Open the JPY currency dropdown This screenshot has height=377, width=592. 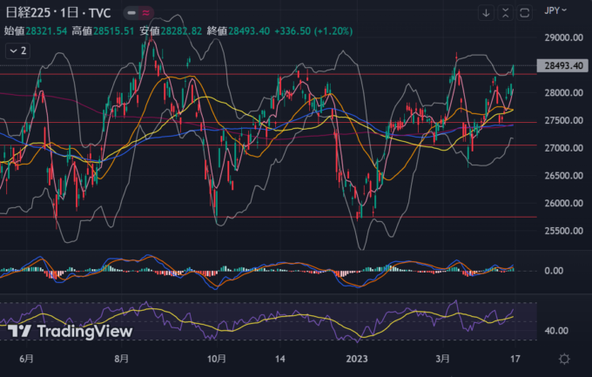point(555,10)
